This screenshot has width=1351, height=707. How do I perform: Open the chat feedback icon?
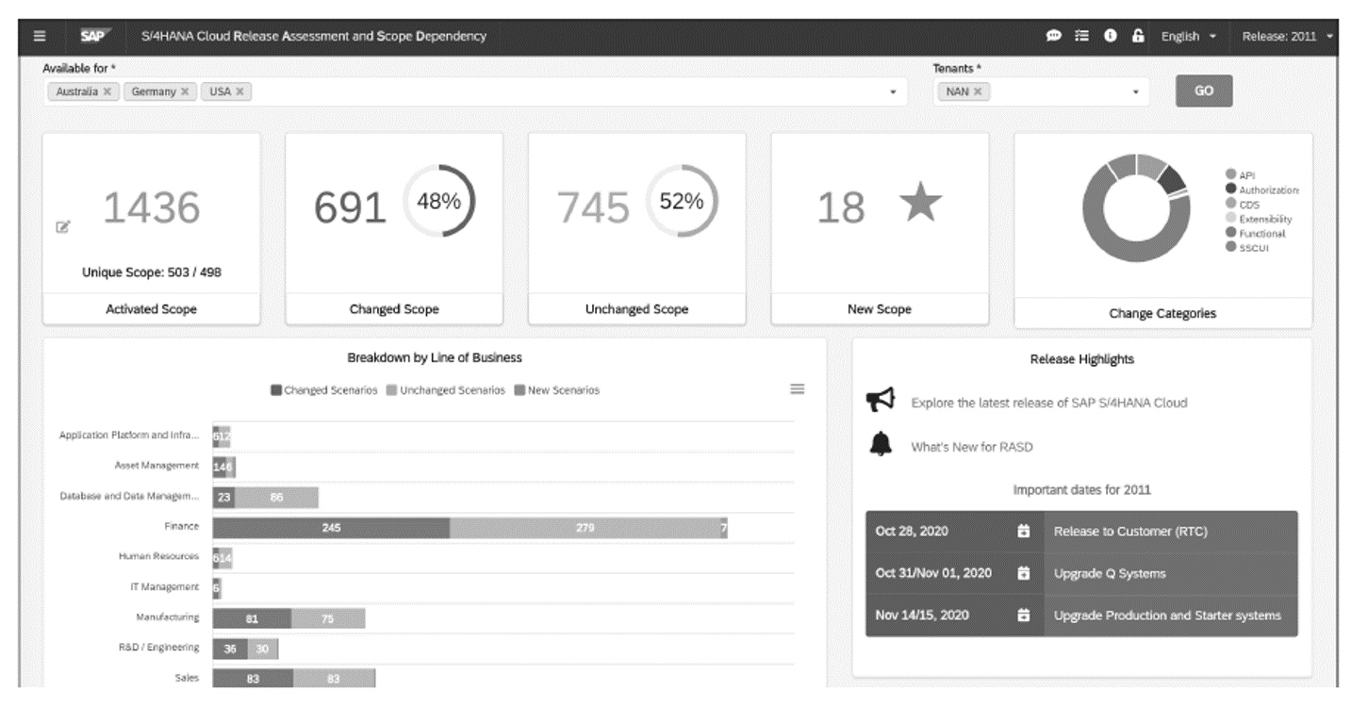[x=1053, y=37]
